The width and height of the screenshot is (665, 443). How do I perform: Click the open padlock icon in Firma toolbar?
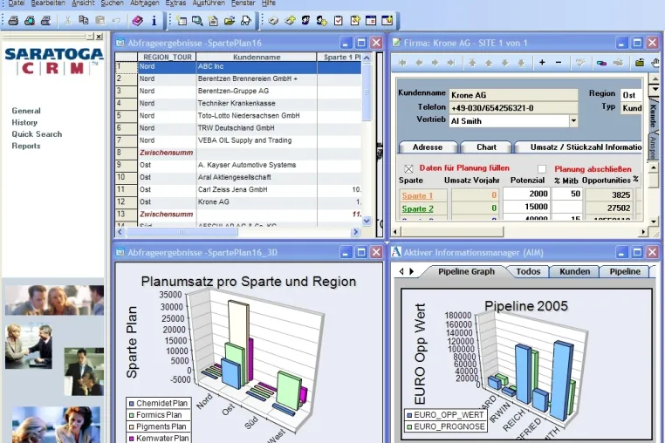(640, 63)
